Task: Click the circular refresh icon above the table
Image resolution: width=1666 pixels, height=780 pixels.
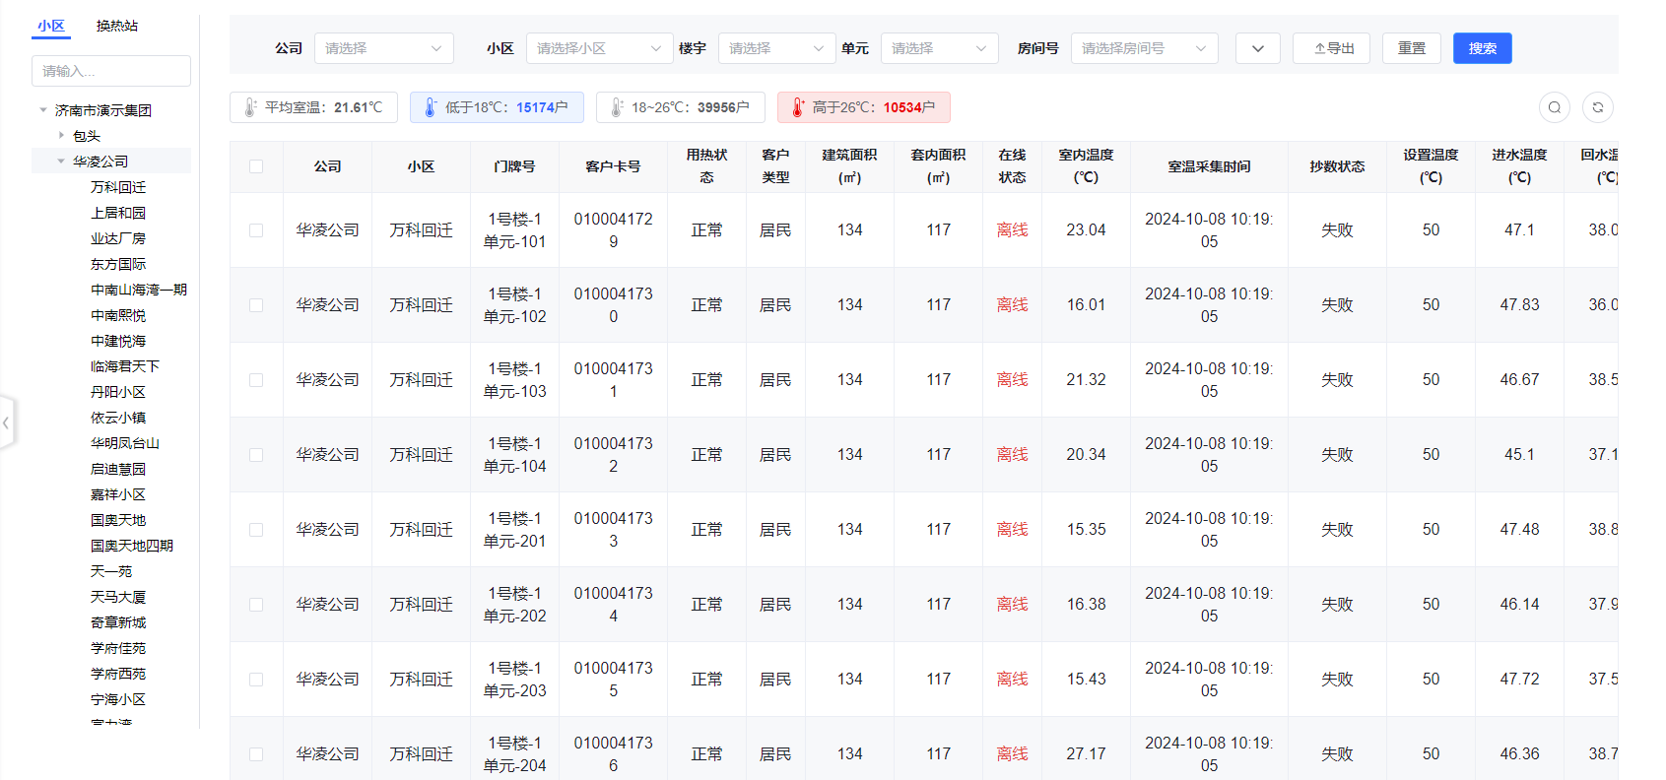Action: [x=1597, y=107]
